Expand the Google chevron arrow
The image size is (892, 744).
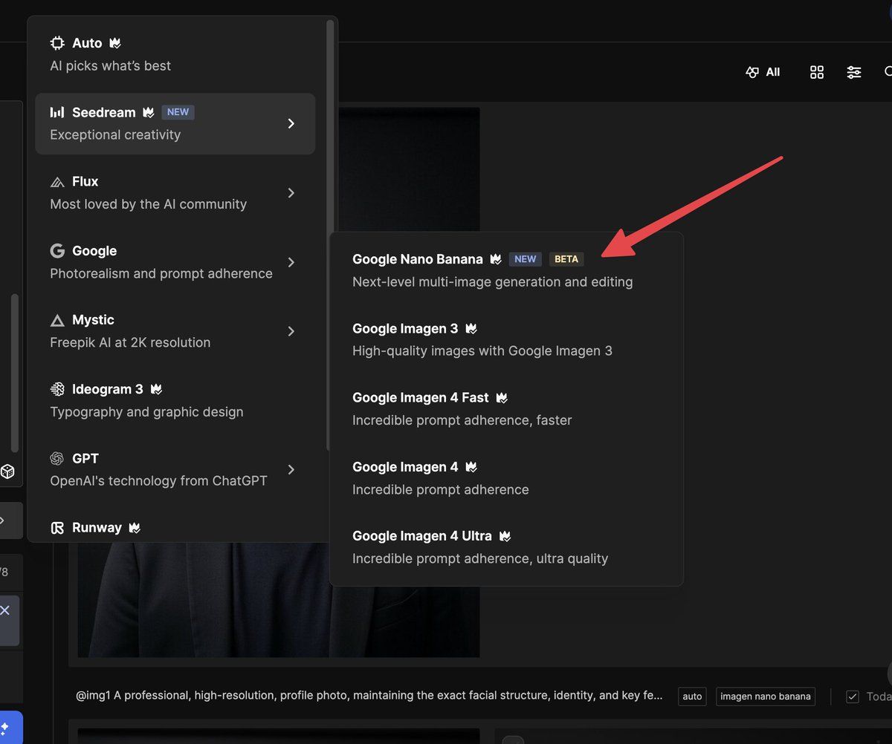click(x=291, y=262)
